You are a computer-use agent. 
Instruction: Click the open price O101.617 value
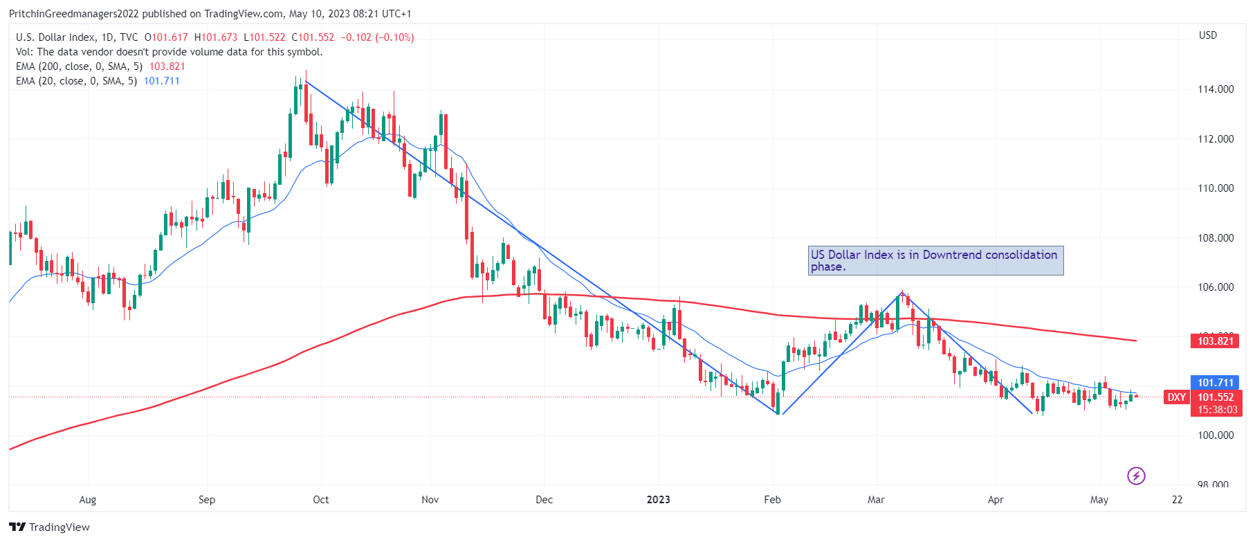[166, 37]
